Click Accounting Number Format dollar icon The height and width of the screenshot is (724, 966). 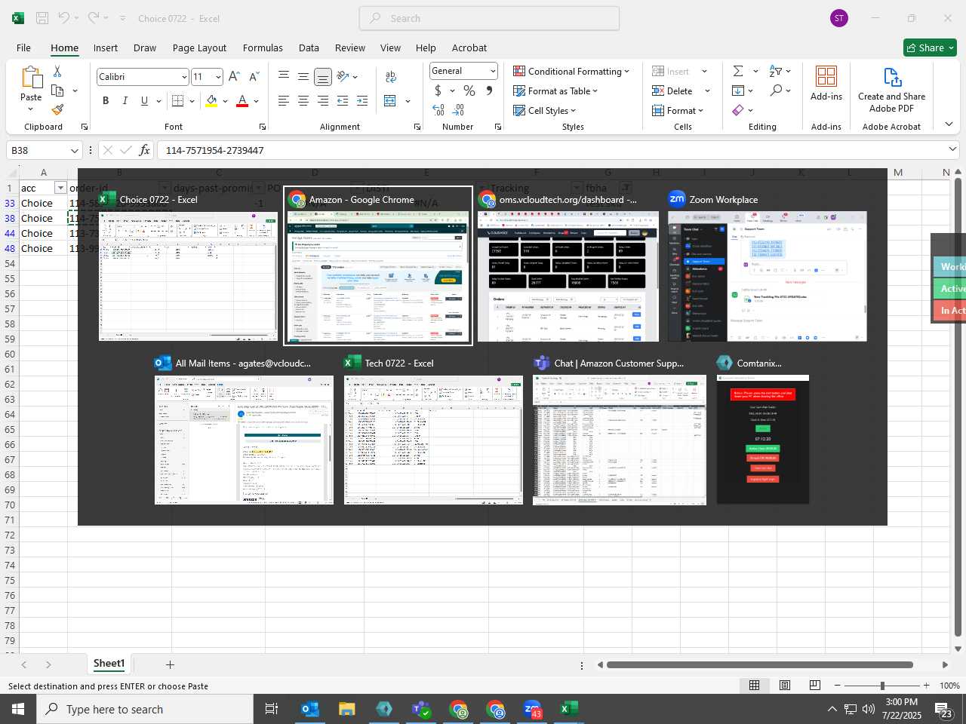pyautogui.click(x=438, y=90)
